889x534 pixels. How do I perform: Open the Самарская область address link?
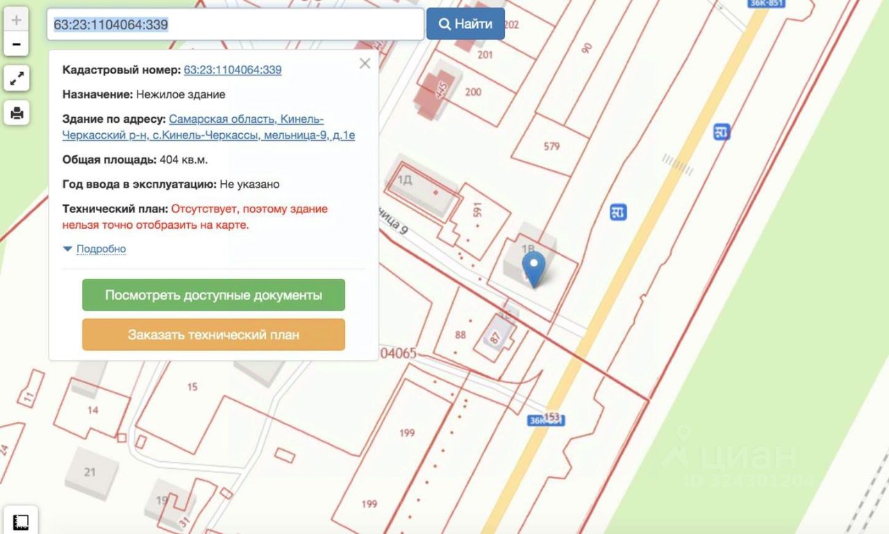click(x=209, y=127)
